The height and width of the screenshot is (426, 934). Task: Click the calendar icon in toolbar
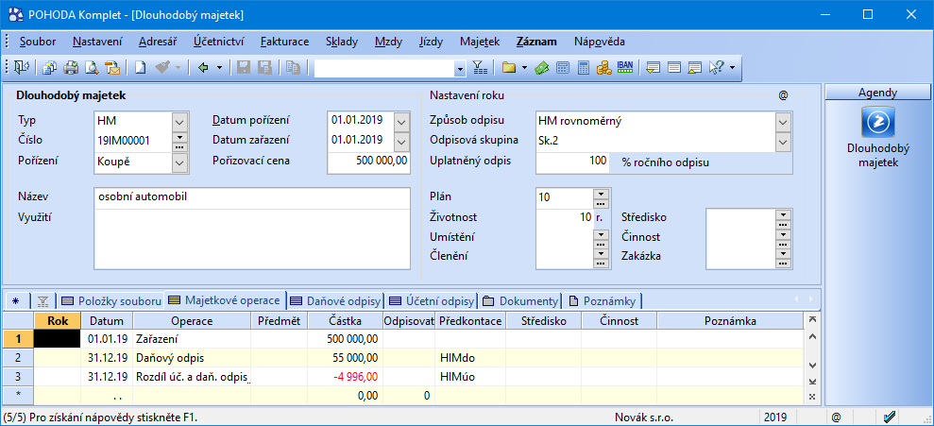563,68
